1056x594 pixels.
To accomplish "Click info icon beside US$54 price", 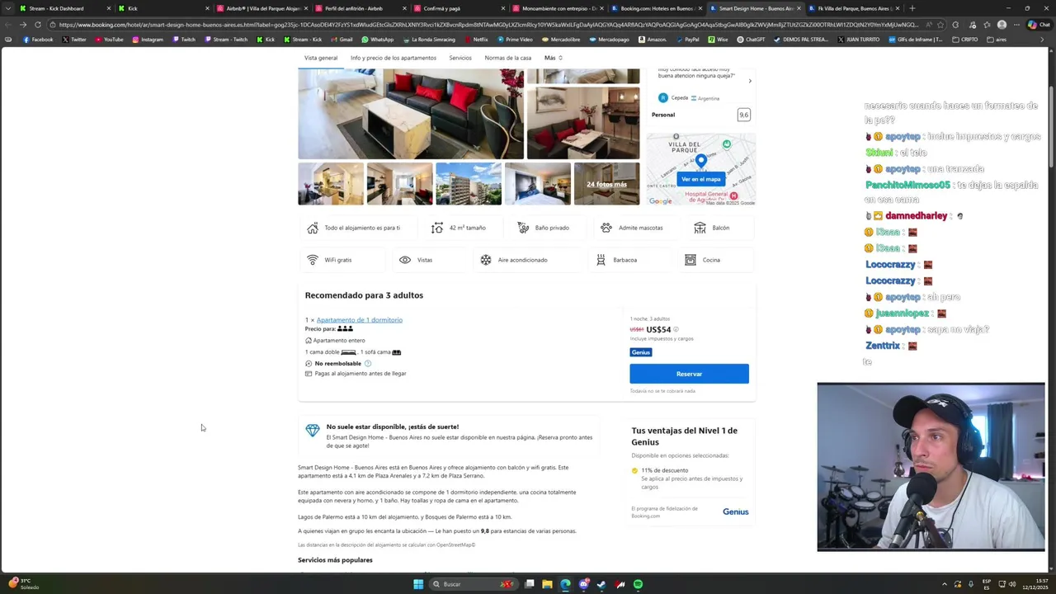I will [x=676, y=329].
